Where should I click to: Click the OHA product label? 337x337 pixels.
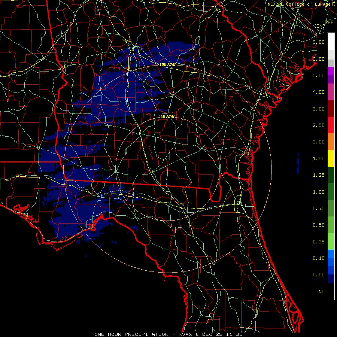[329, 22]
